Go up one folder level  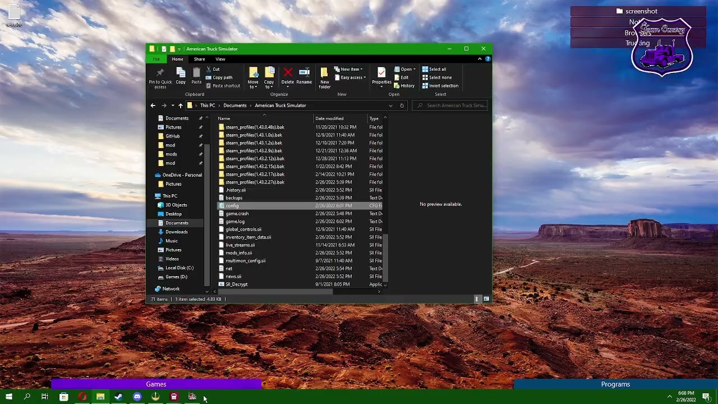[180, 105]
